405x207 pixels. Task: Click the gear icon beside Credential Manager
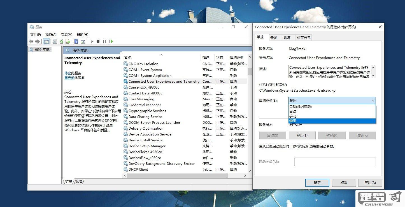point(125,105)
